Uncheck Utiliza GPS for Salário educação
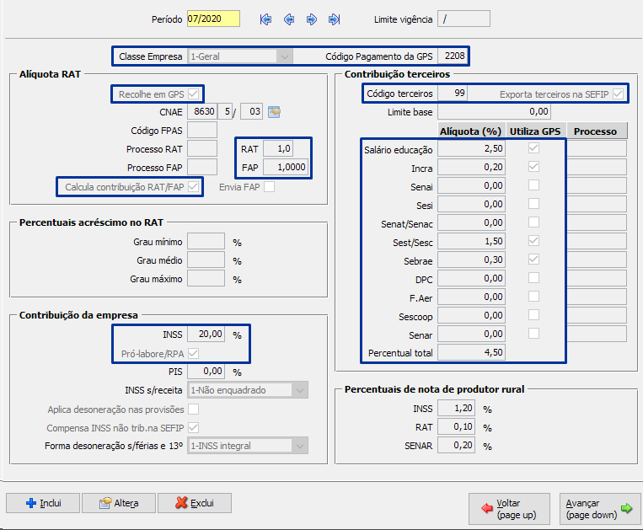This screenshot has width=643, height=530. (x=534, y=148)
